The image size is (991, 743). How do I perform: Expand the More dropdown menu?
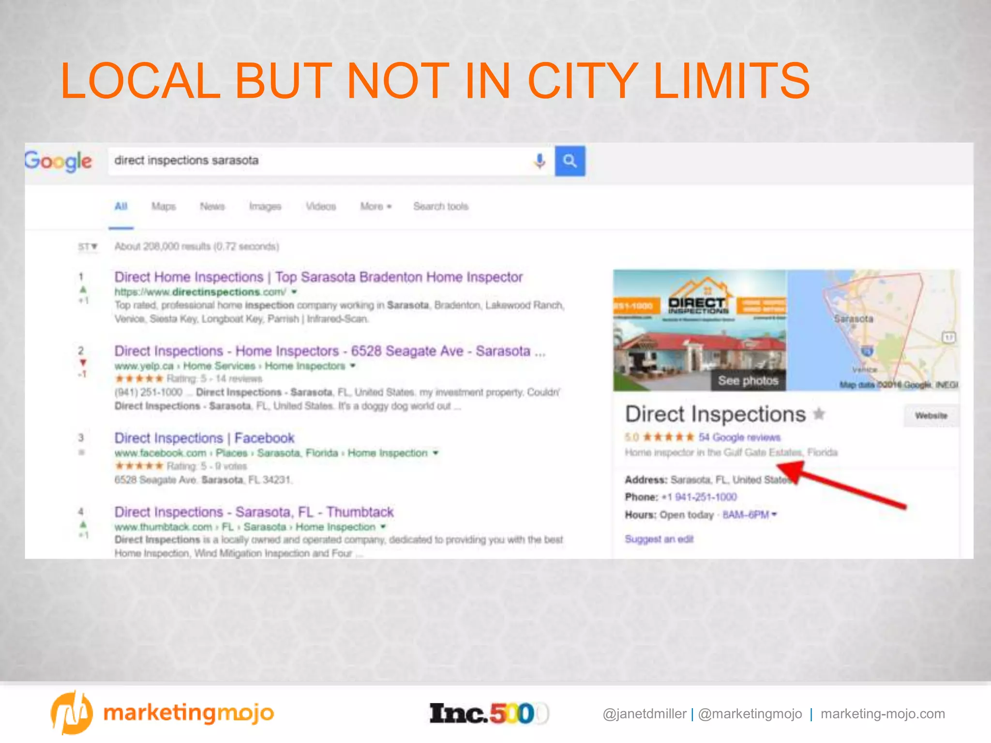(375, 207)
